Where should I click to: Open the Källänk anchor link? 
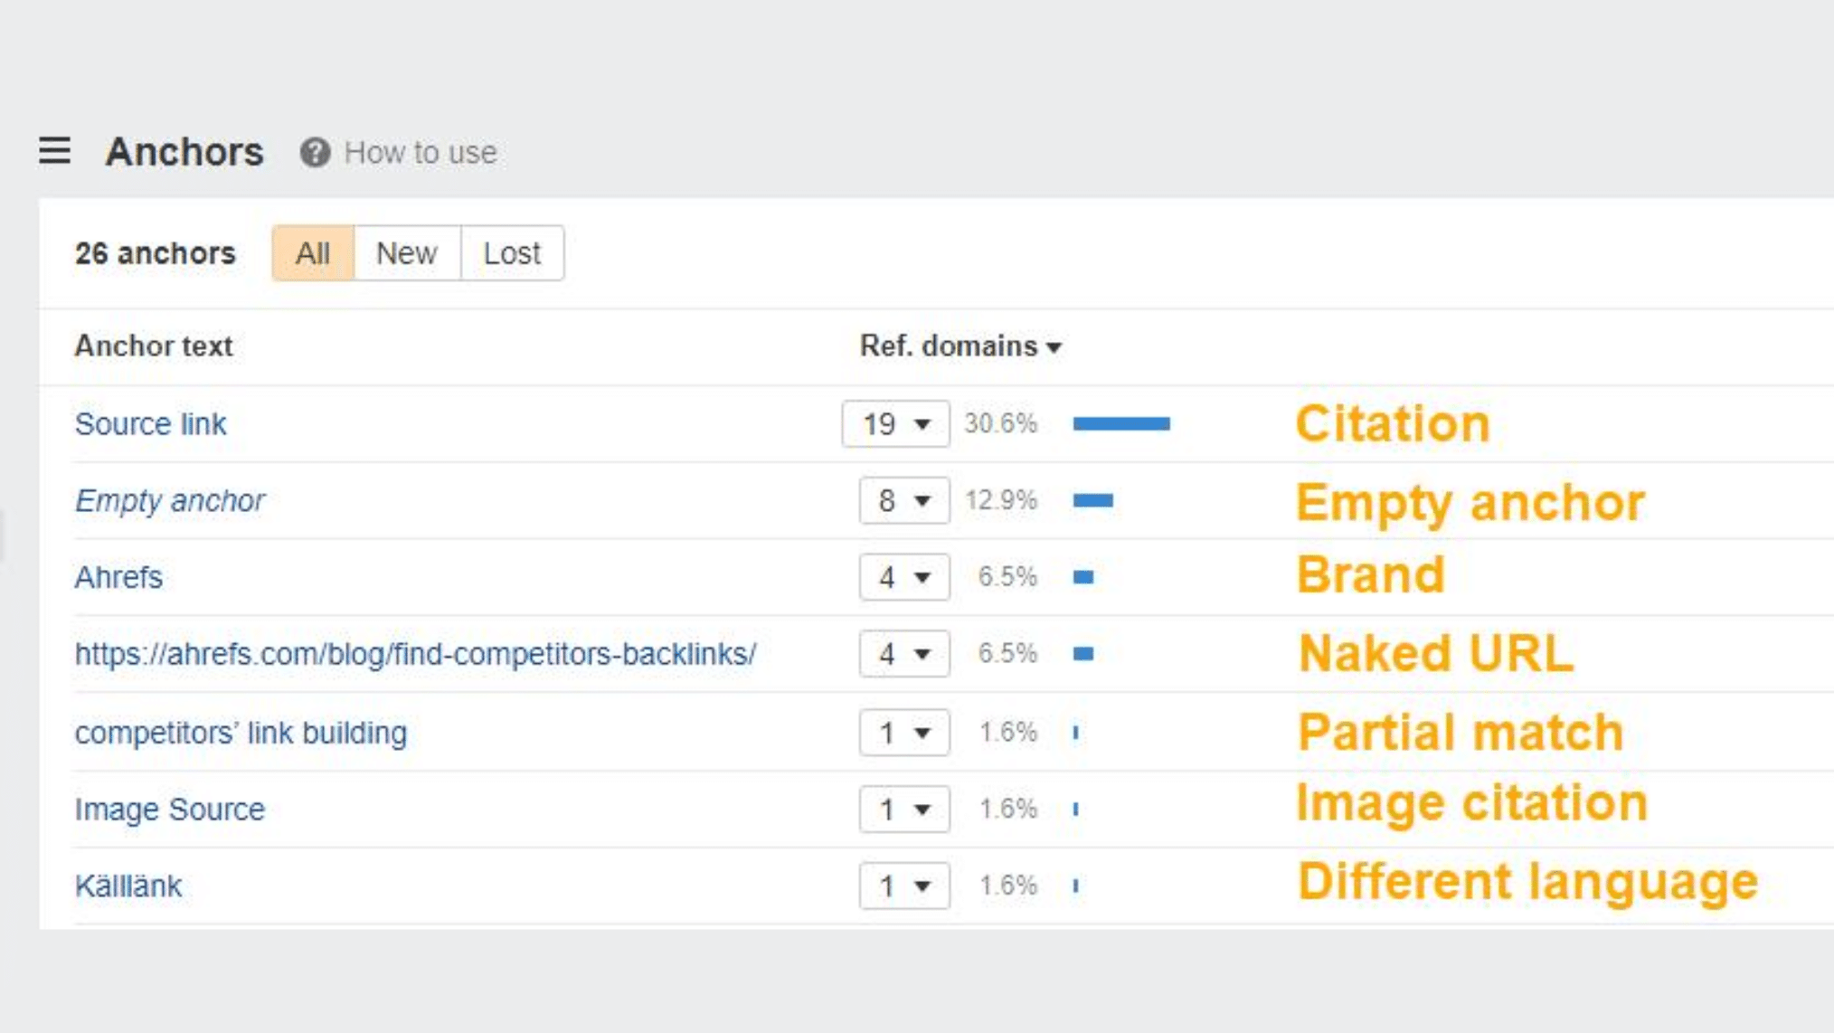128,886
